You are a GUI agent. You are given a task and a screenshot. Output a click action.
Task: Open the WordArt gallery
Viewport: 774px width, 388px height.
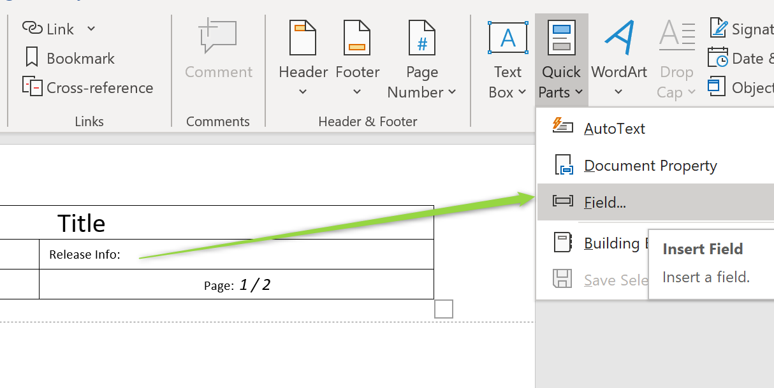tap(618, 61)
